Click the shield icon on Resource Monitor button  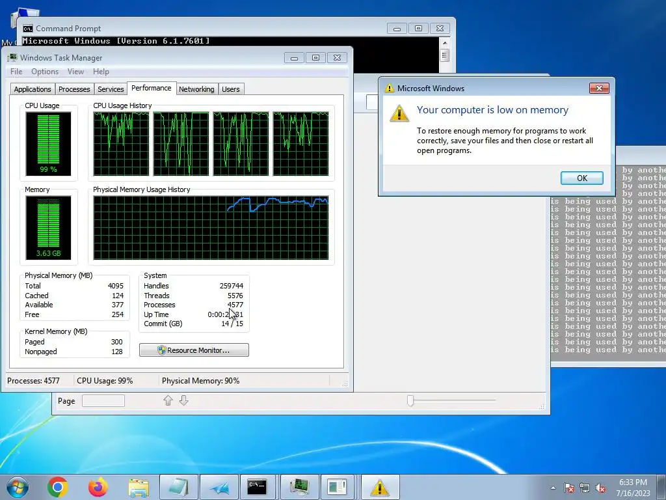161,350
